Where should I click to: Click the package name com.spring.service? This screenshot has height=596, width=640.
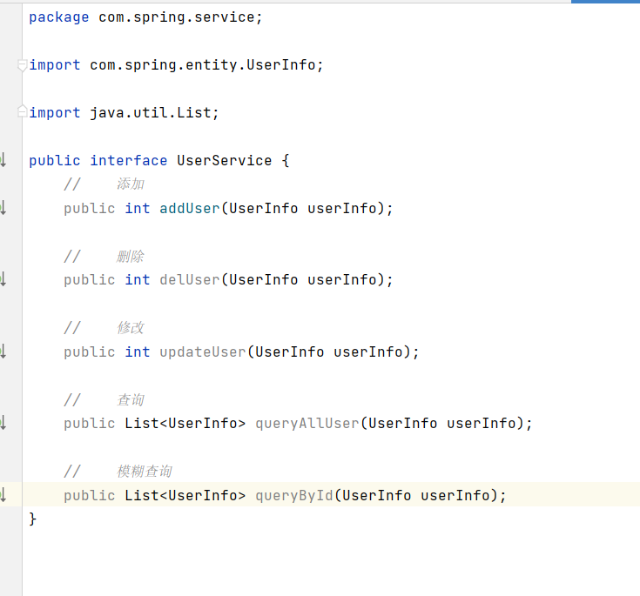point(176,17)
